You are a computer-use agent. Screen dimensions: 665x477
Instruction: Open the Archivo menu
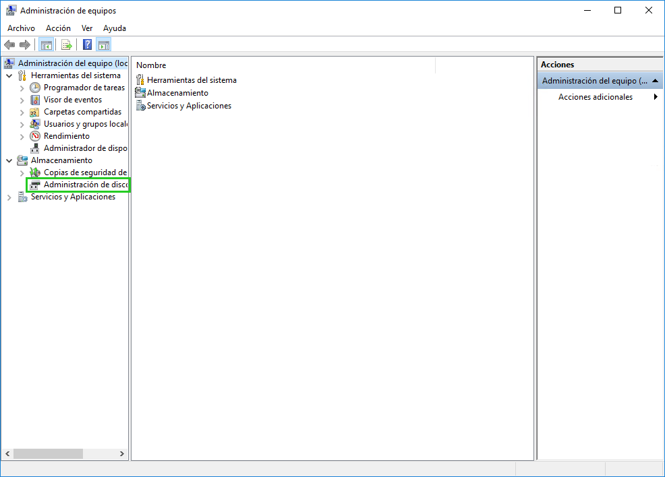point(21,28)
